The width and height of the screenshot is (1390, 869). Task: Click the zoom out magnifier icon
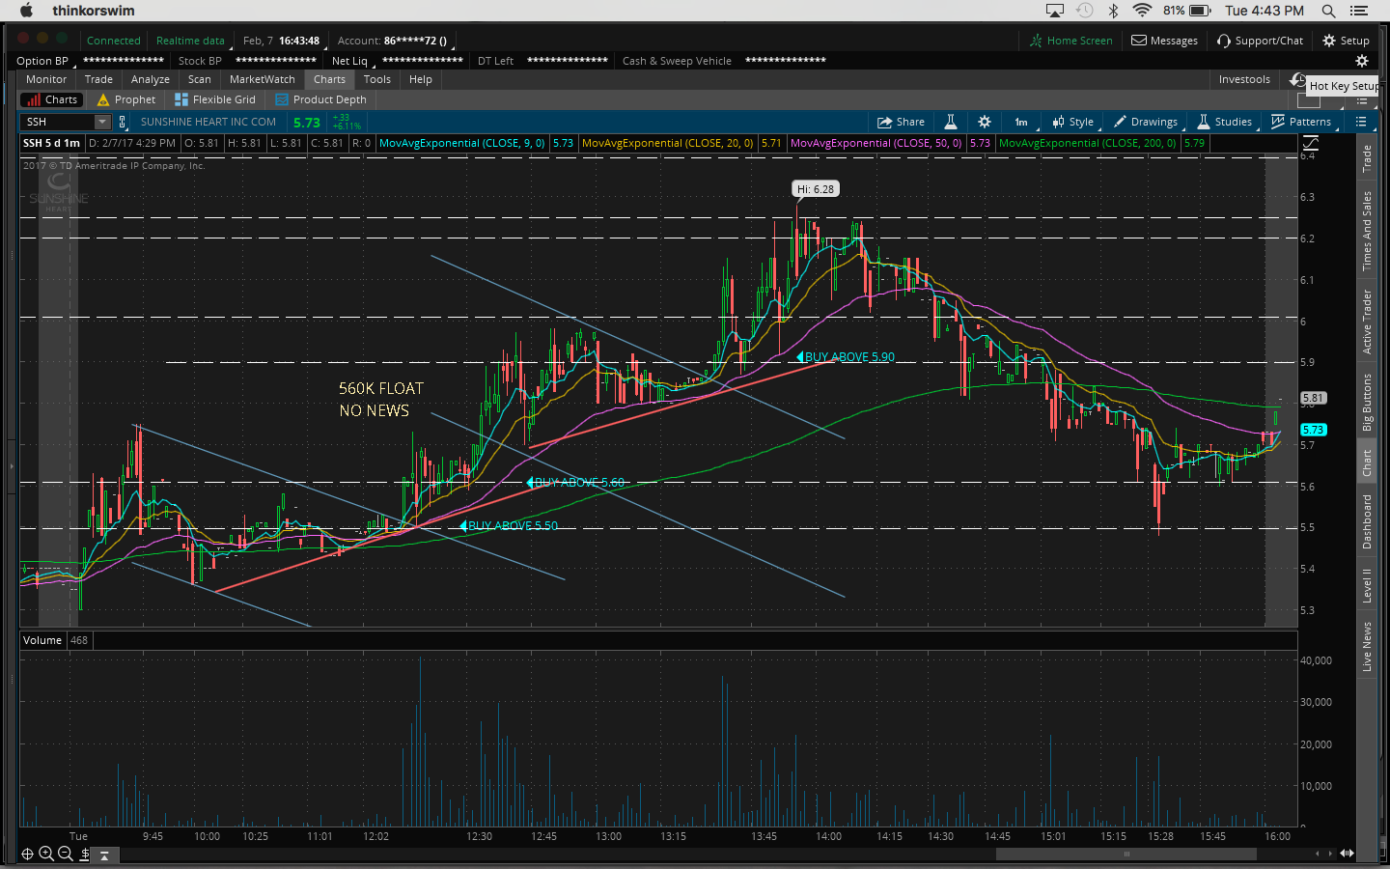coord(65,854)
